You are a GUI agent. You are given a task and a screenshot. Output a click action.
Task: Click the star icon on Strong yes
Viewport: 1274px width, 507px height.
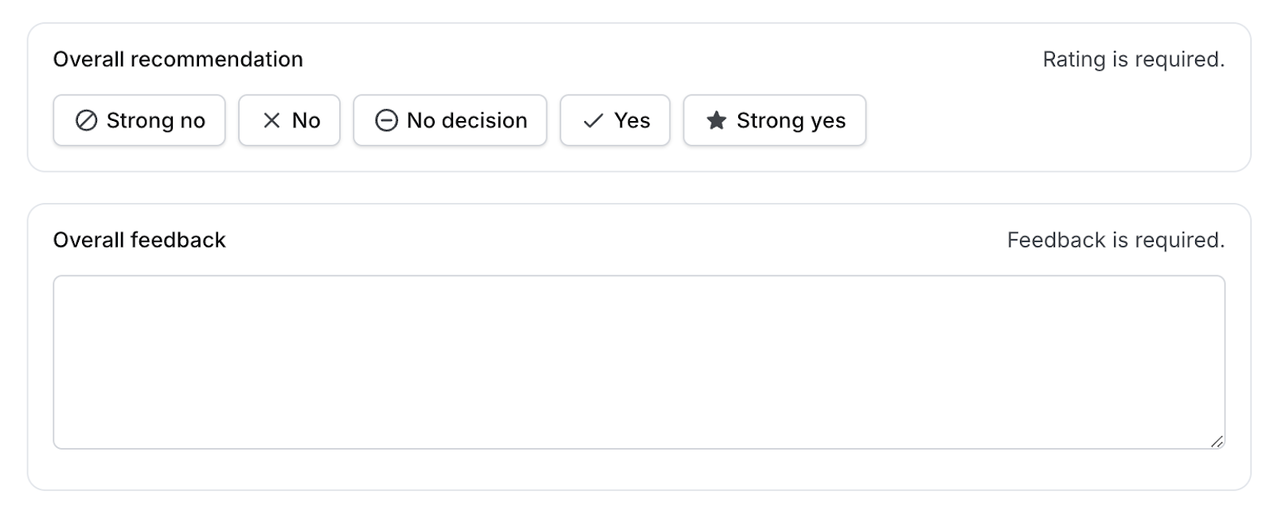716,120
